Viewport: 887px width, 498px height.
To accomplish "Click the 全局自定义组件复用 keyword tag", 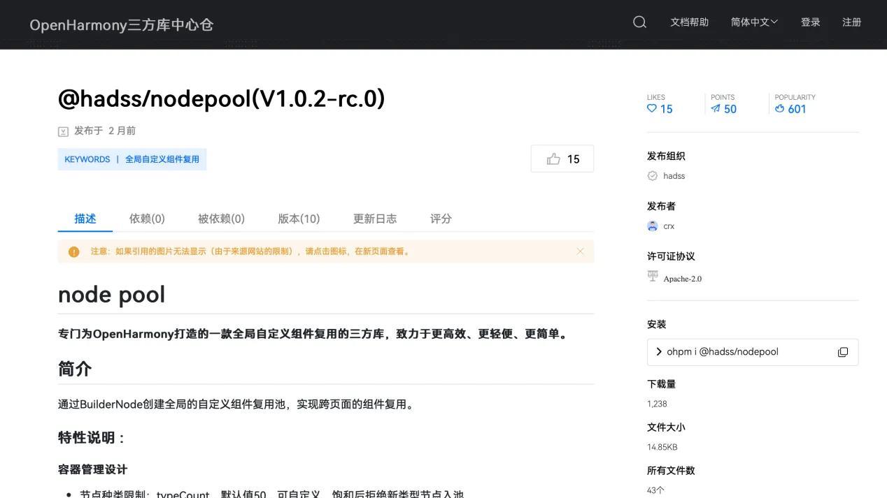I will (163, 159).
